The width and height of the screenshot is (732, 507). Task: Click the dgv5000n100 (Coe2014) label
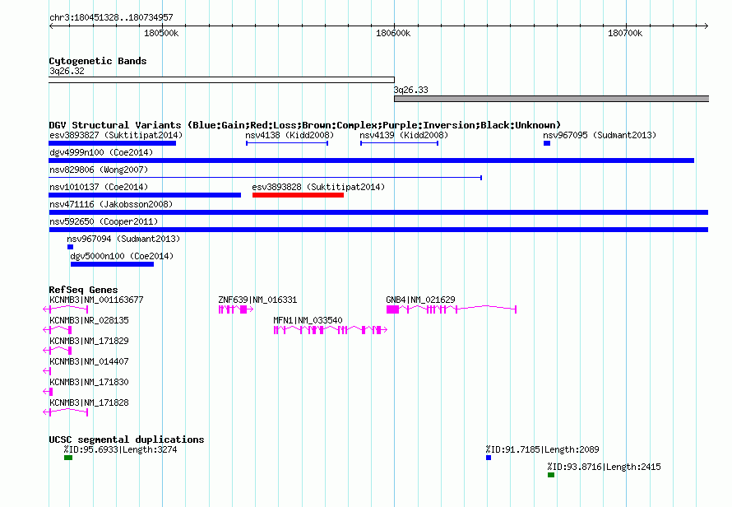coord(122,256)
